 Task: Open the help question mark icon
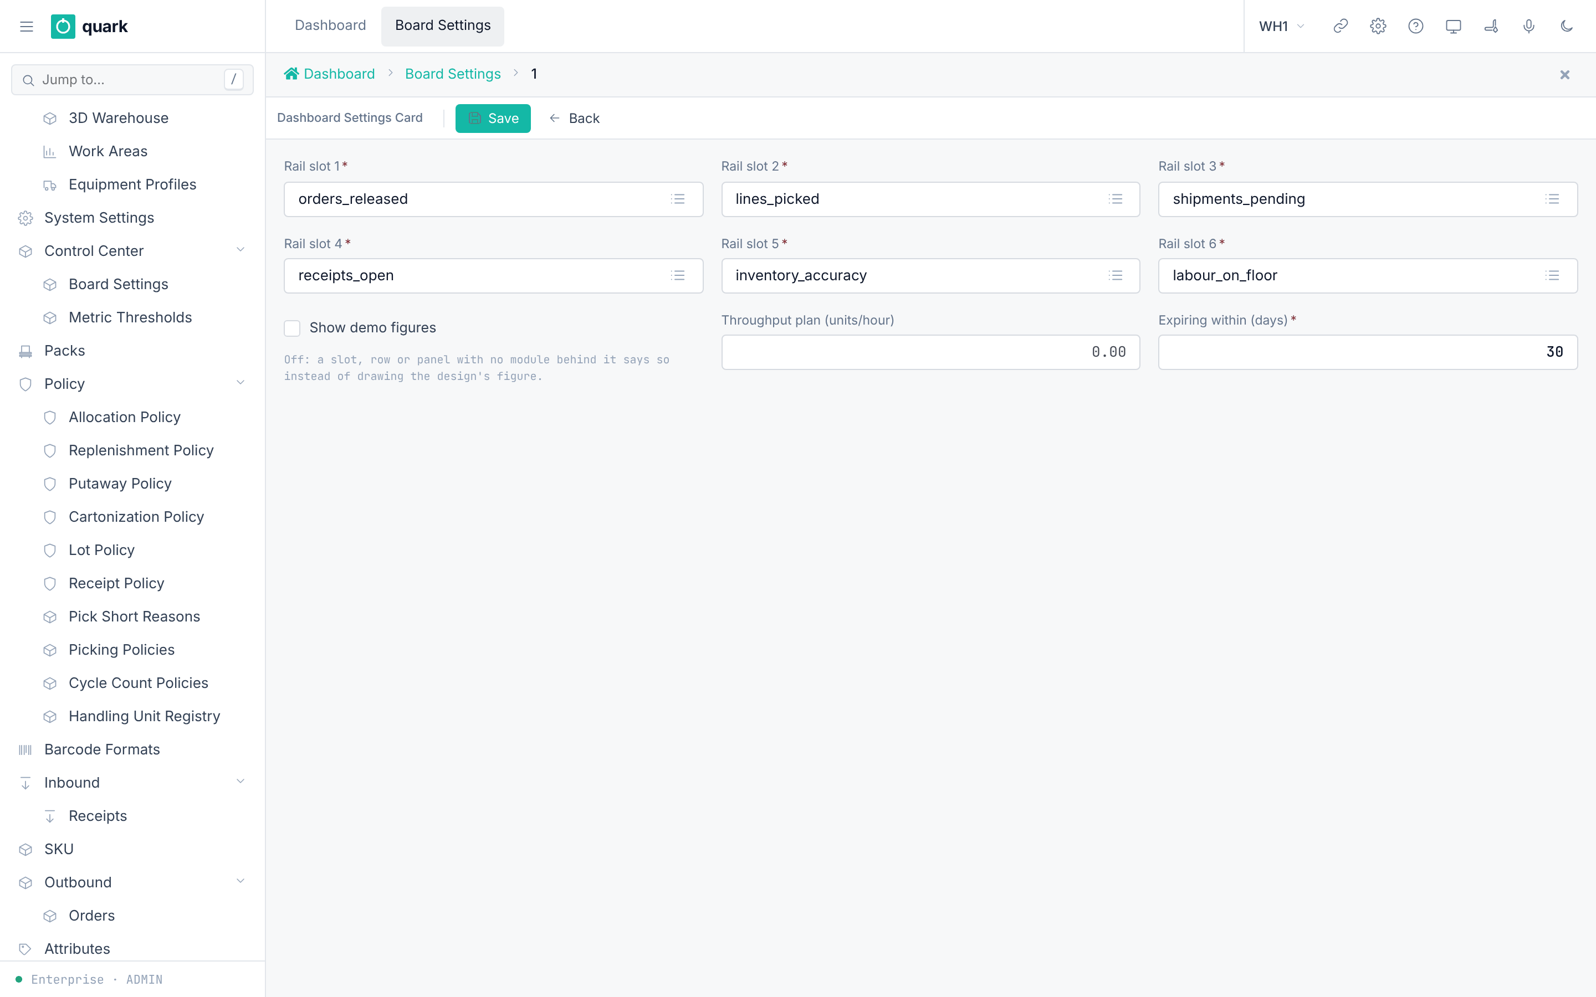click(x=1415, y=27)
